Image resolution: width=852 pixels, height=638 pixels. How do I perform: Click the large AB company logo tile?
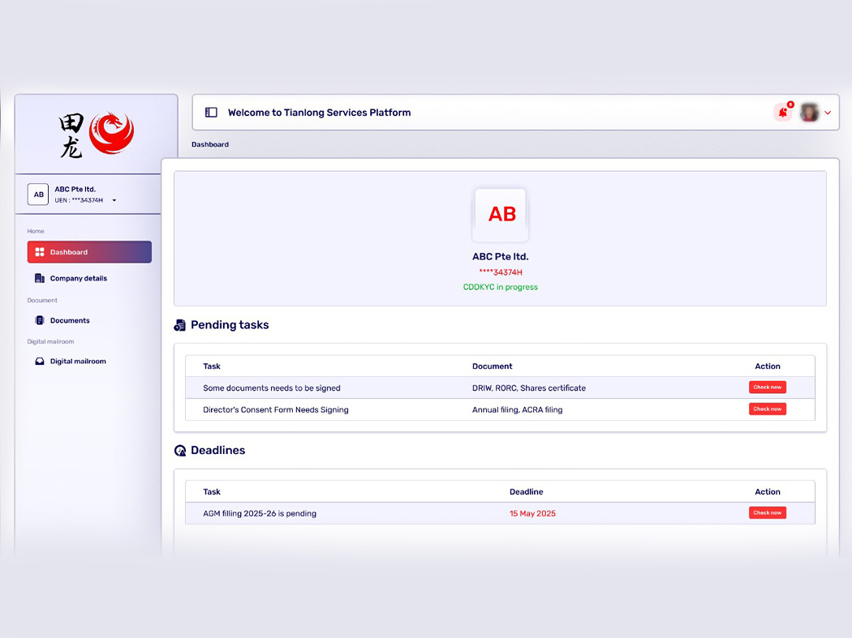click(501, 215)
